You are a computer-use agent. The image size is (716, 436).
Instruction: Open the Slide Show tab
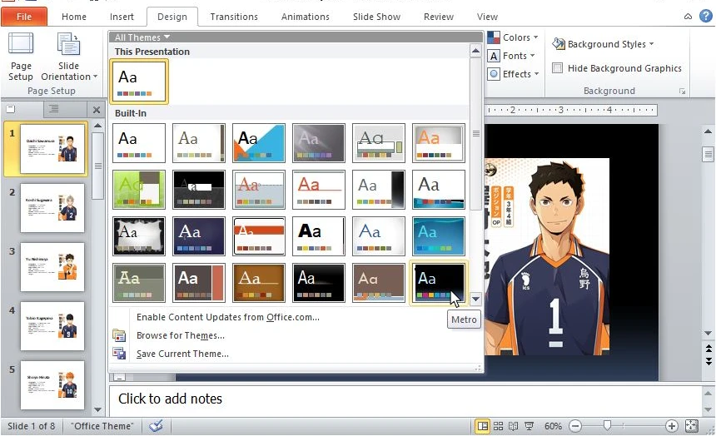376,17
